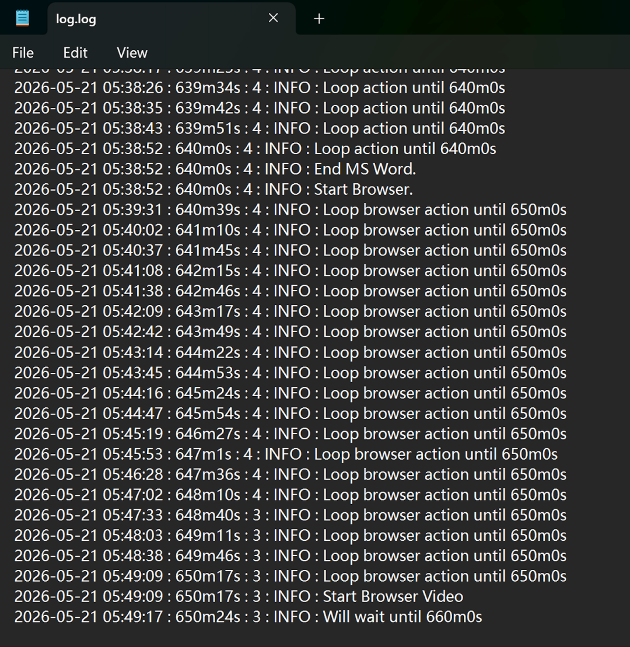Viewport: 630px width, 647px height.
Task: Click the 644m22s log line
Action: point(290,352)
